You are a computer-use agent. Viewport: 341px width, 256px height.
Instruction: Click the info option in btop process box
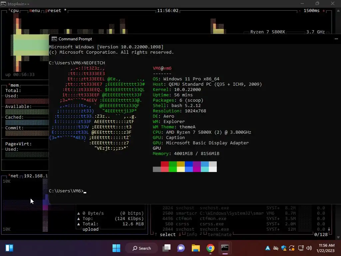[x=191, y=234]
